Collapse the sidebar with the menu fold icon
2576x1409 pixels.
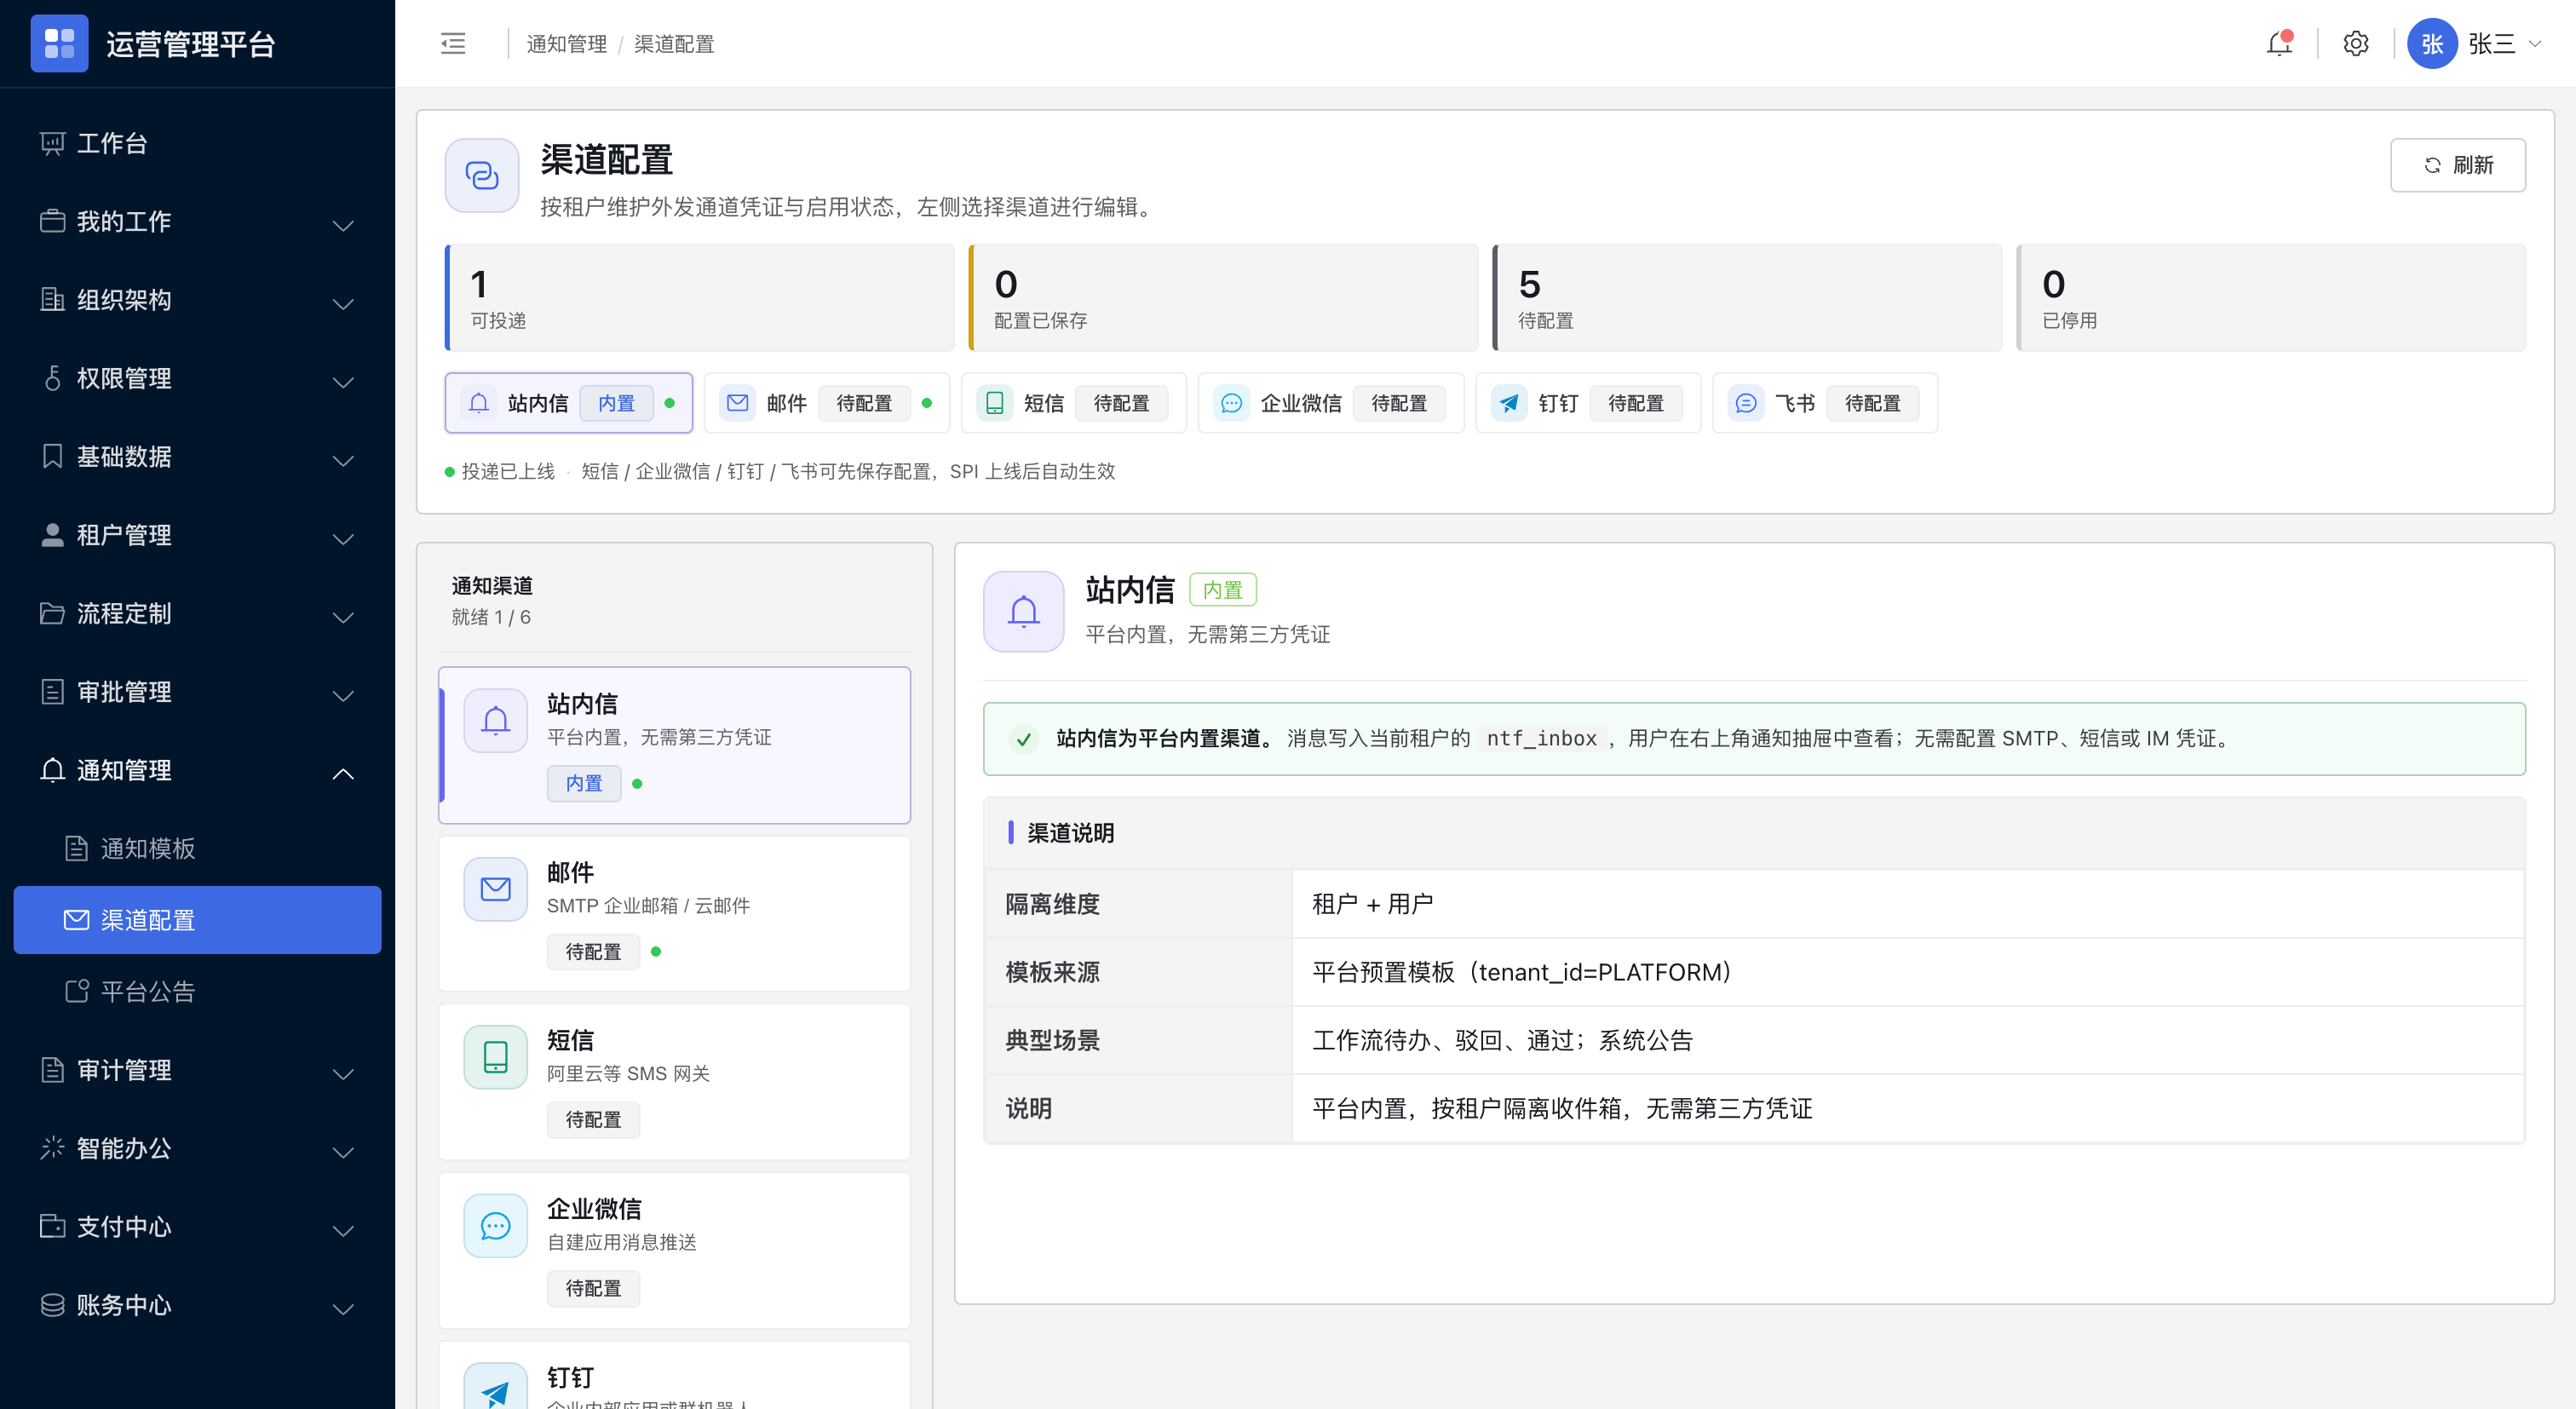pyautogui.click(x=453, y=43)
